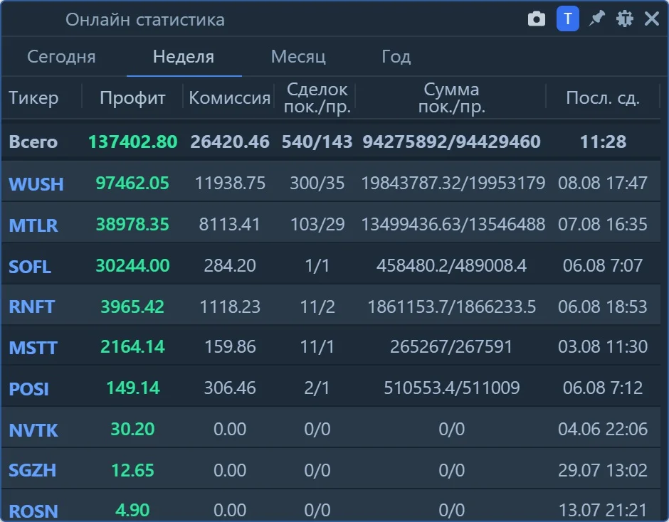669x522 pixels.
Task: Click POSI sum 510553.4/511009
Action: 451,388
